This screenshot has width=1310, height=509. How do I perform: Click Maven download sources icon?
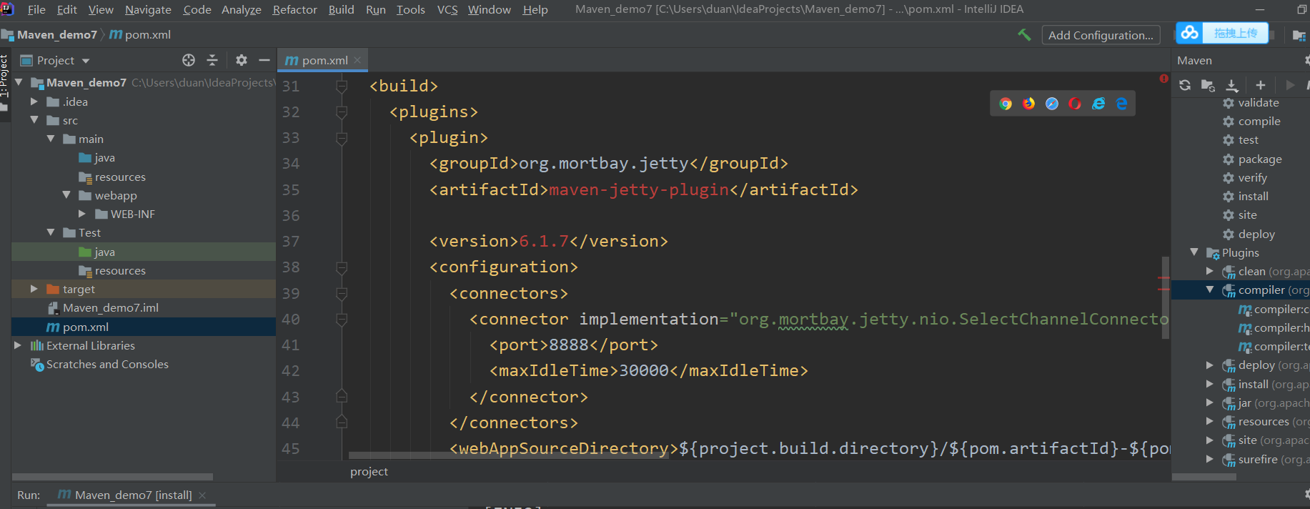1232,85
